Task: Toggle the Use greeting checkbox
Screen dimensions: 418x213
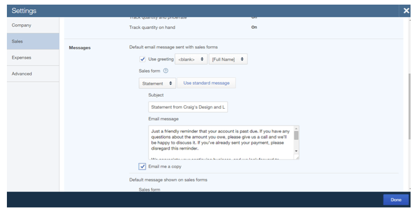Action: pos(142,59)
